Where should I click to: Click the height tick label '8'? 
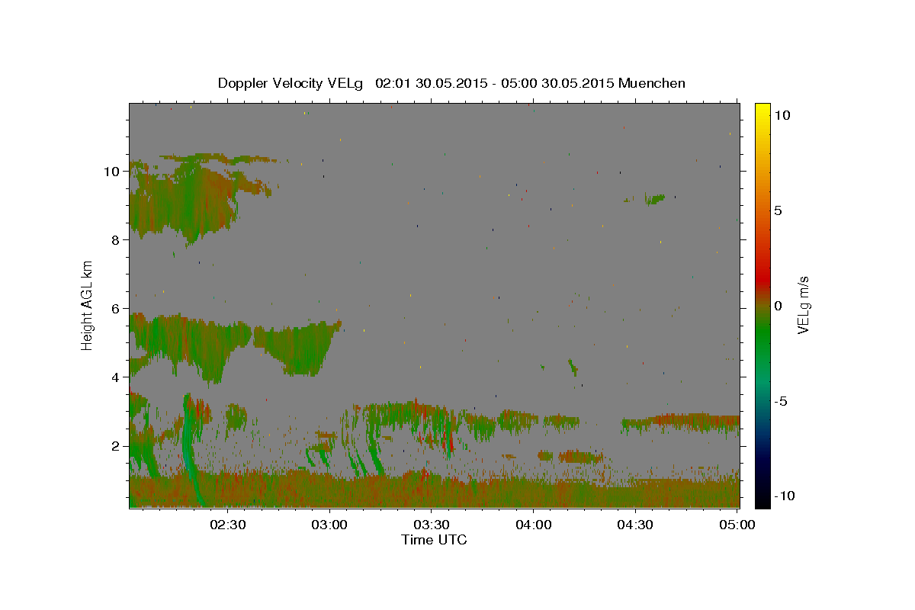[116, 240]
